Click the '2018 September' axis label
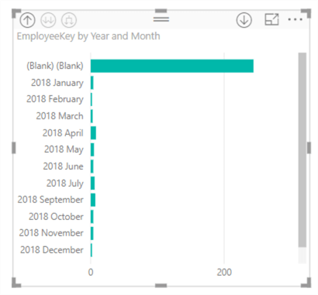 (50, 200)
